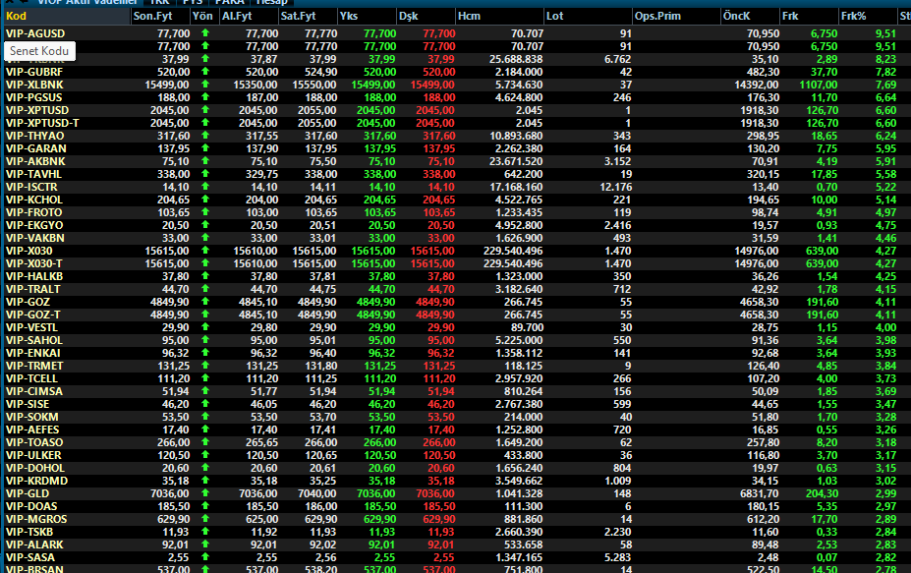Click the up arrow in VIP-VESTL row
The image size is (911, 573).
pyautogui.click(x=205, y=327)
